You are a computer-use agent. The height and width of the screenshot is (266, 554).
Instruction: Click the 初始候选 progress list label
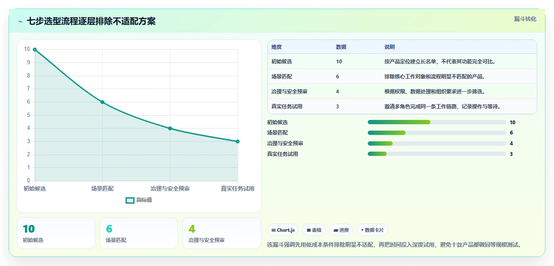[277, 123]
